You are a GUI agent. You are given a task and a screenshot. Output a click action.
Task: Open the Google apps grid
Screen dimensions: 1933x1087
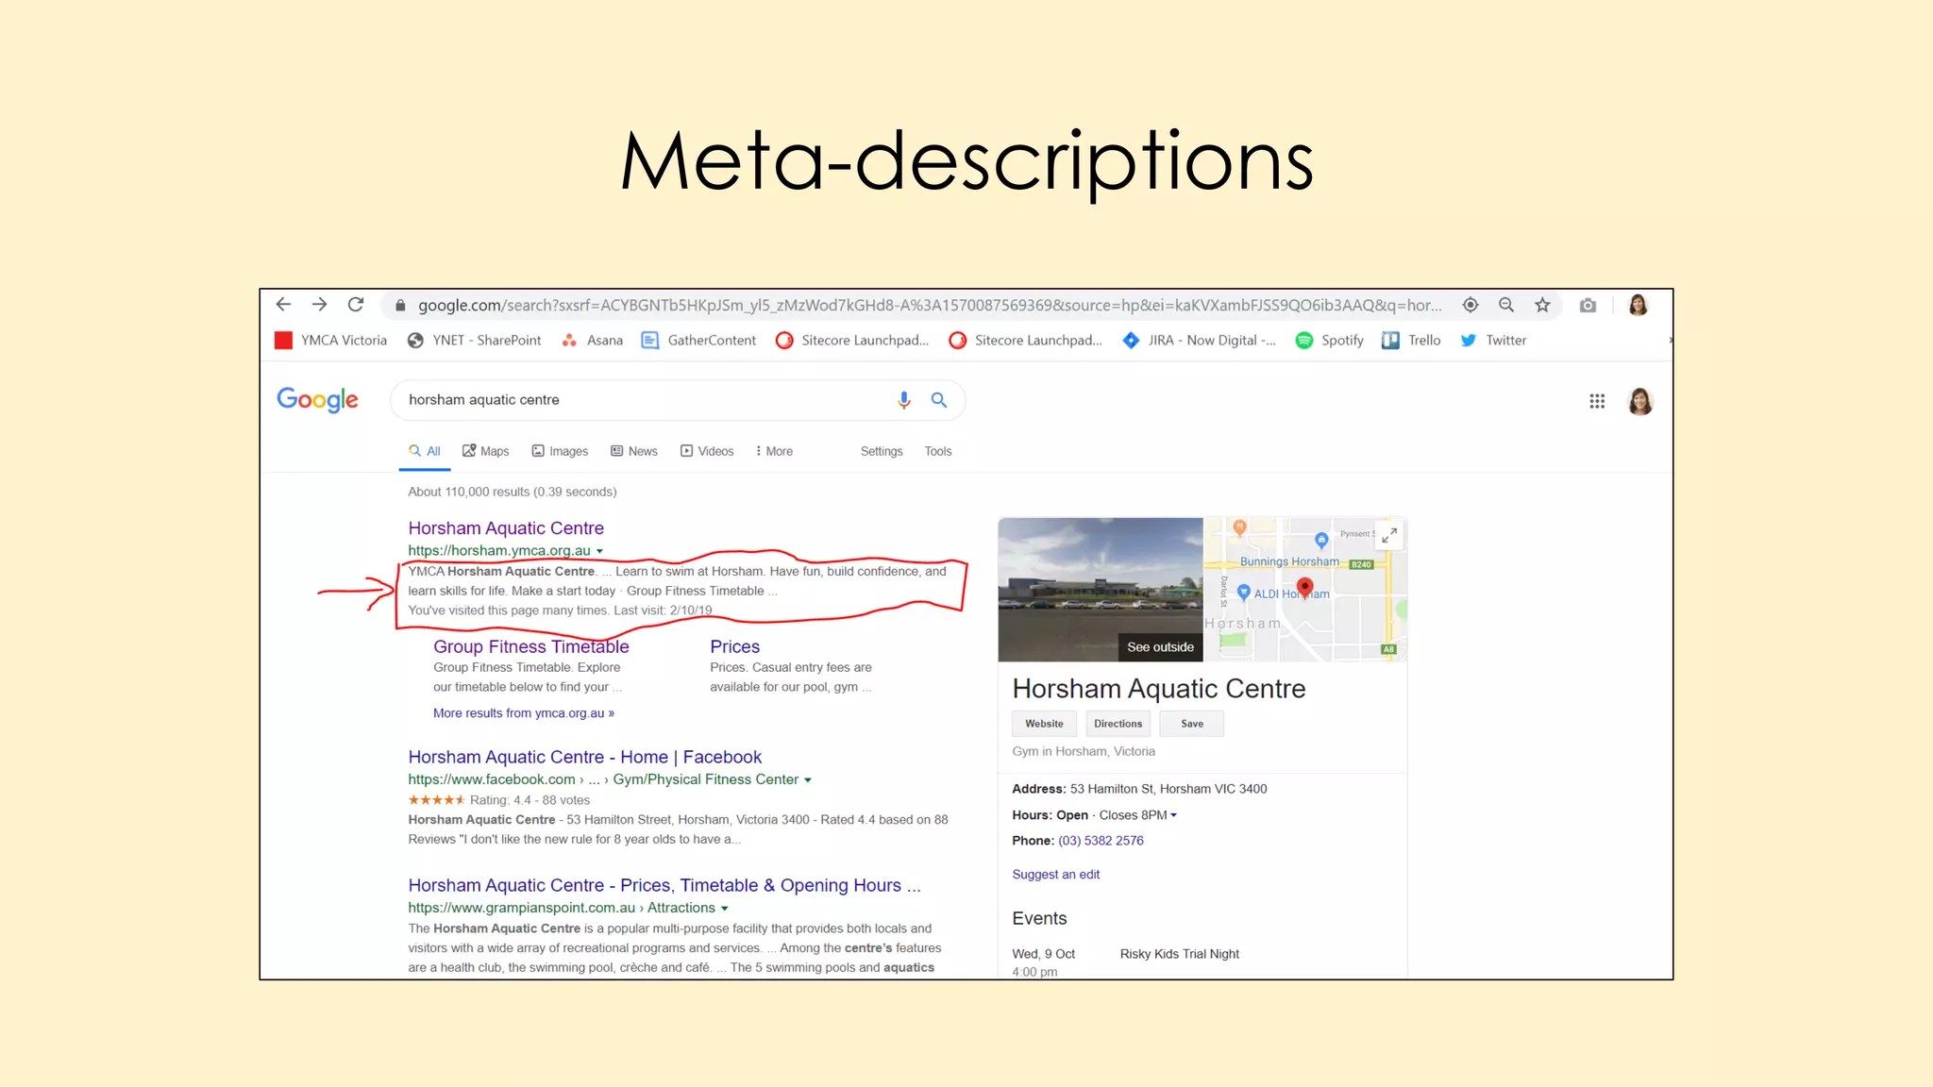coord(1597,401)
